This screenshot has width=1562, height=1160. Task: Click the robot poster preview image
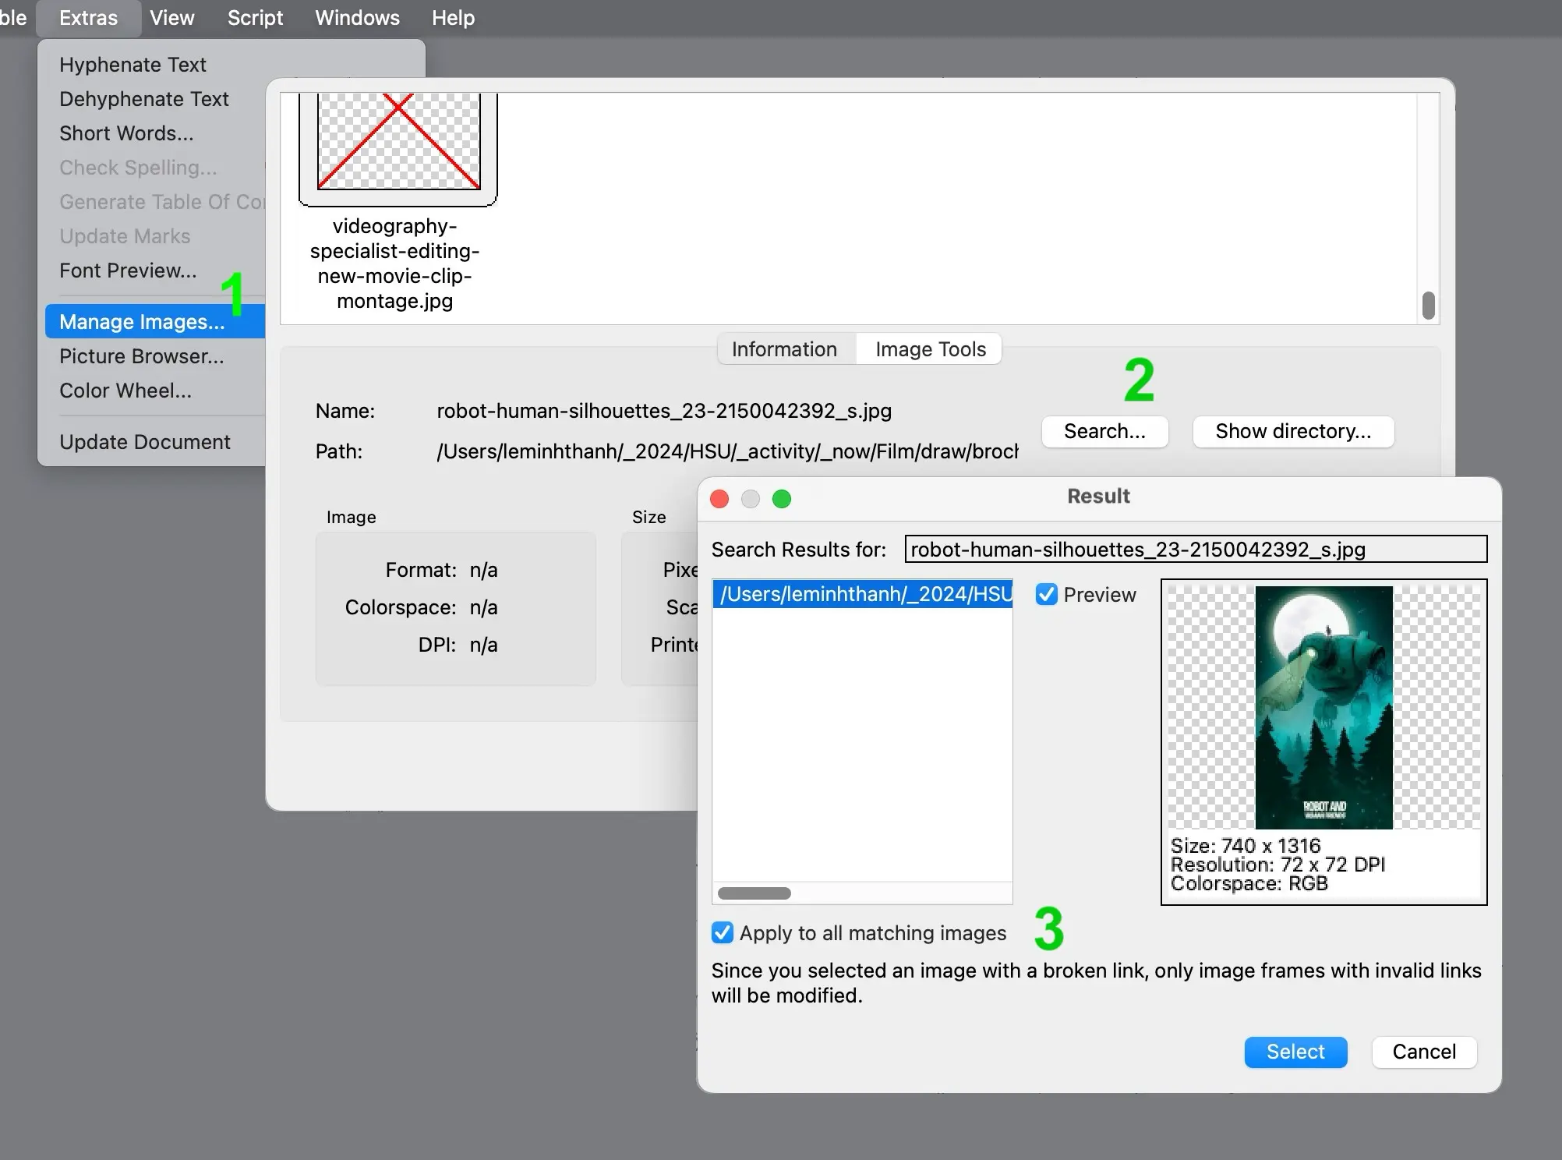pyautogui.click(x=1323, y=707)
